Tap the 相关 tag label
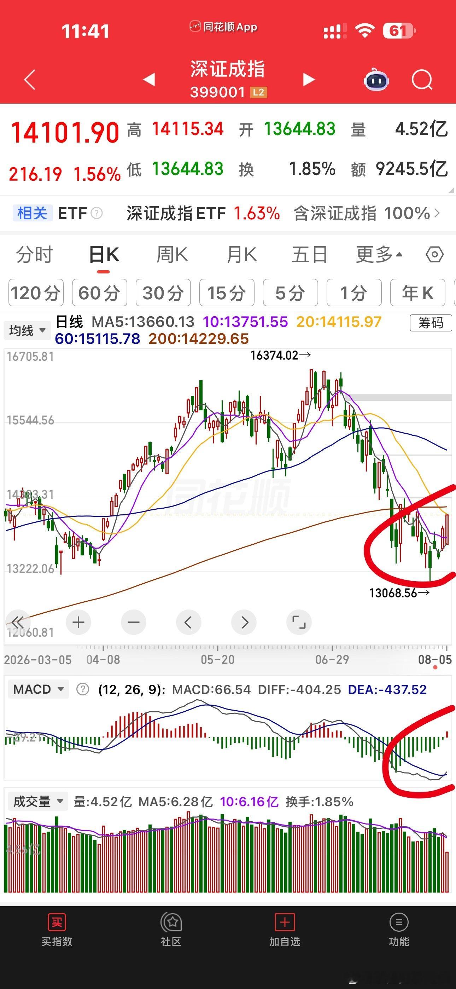456x989 pixels. [x=32, y=213]
